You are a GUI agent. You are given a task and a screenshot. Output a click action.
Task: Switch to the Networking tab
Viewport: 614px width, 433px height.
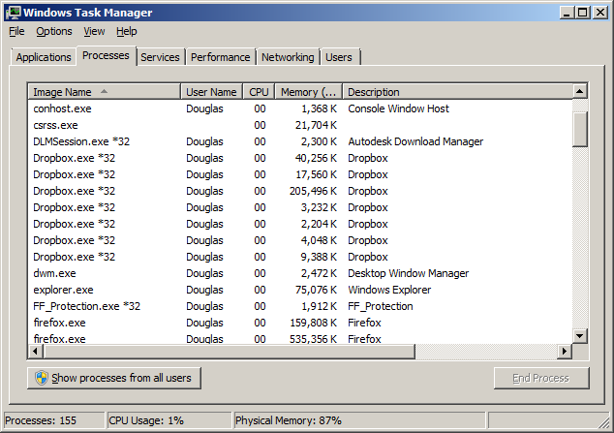[x=288, y=57]
